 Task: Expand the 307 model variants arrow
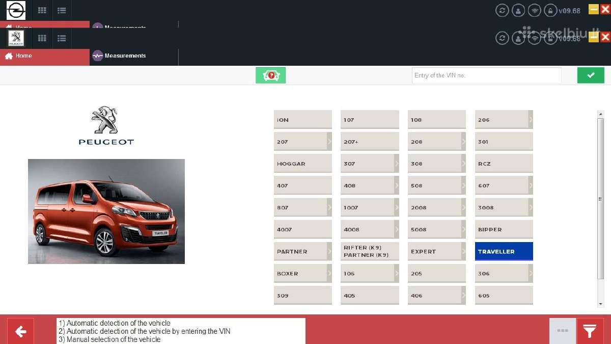click(397, 164)
